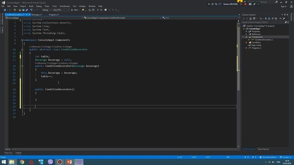
Task: Open the Debug menu
Action: 39,6
